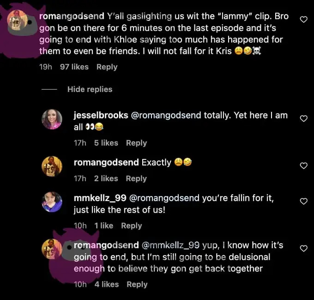314x300 pixels.
Task: Tap heart beside mmkellz_99's reply
Action: pyautogui.click(x=303, y=202)
